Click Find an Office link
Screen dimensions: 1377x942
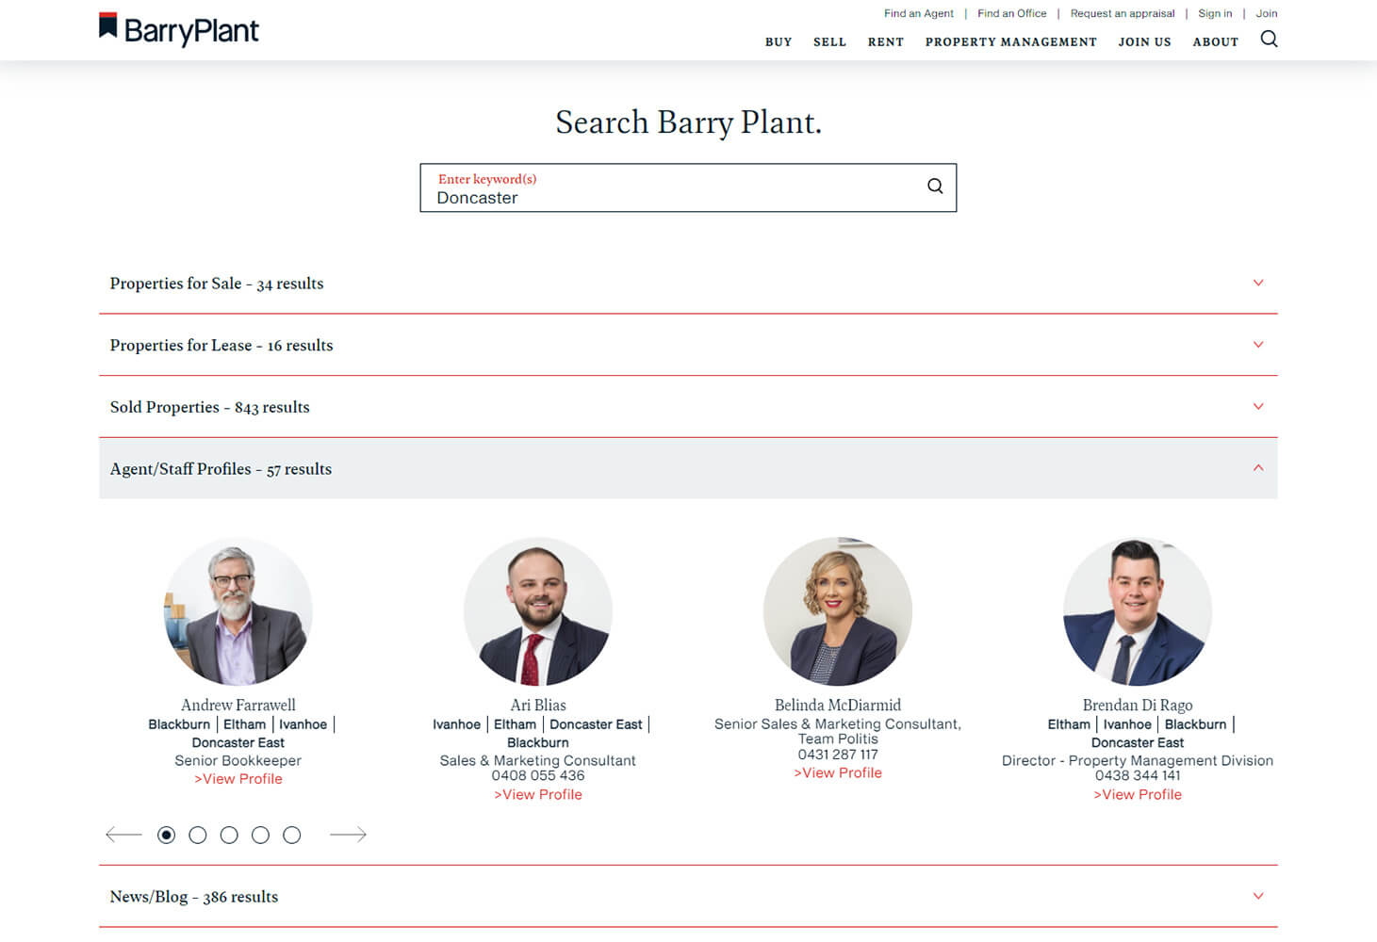pyautogui.click(x=1012, y=13)
